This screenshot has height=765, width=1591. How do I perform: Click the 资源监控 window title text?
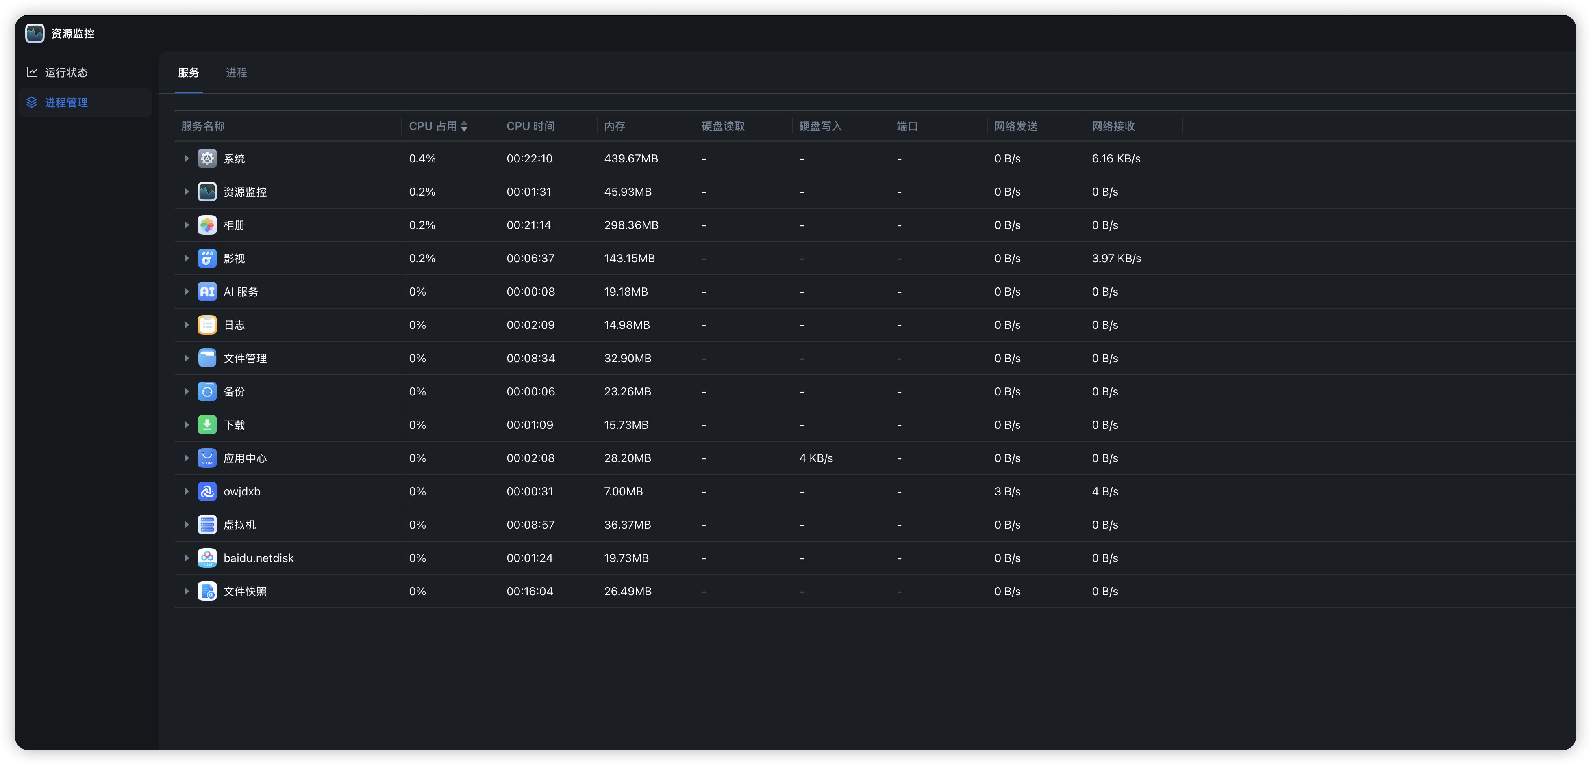tap(73, 33)
